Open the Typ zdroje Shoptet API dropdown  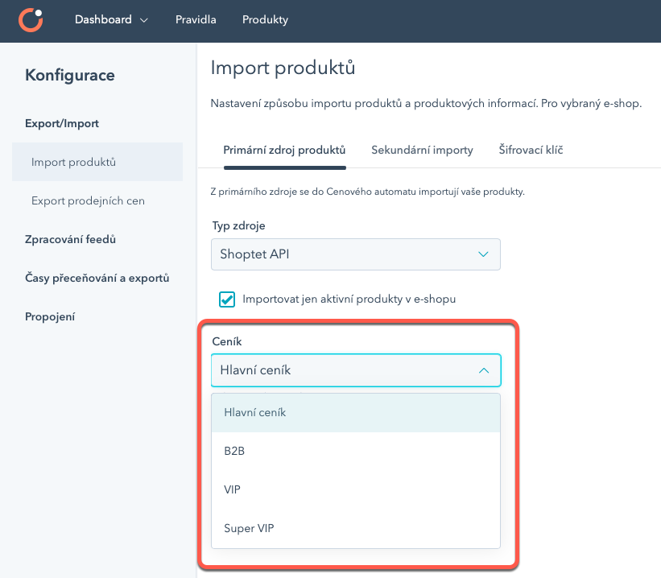coord(355,254)
